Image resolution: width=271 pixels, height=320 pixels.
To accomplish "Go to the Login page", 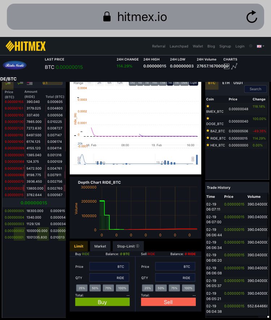I will [240, 46].
